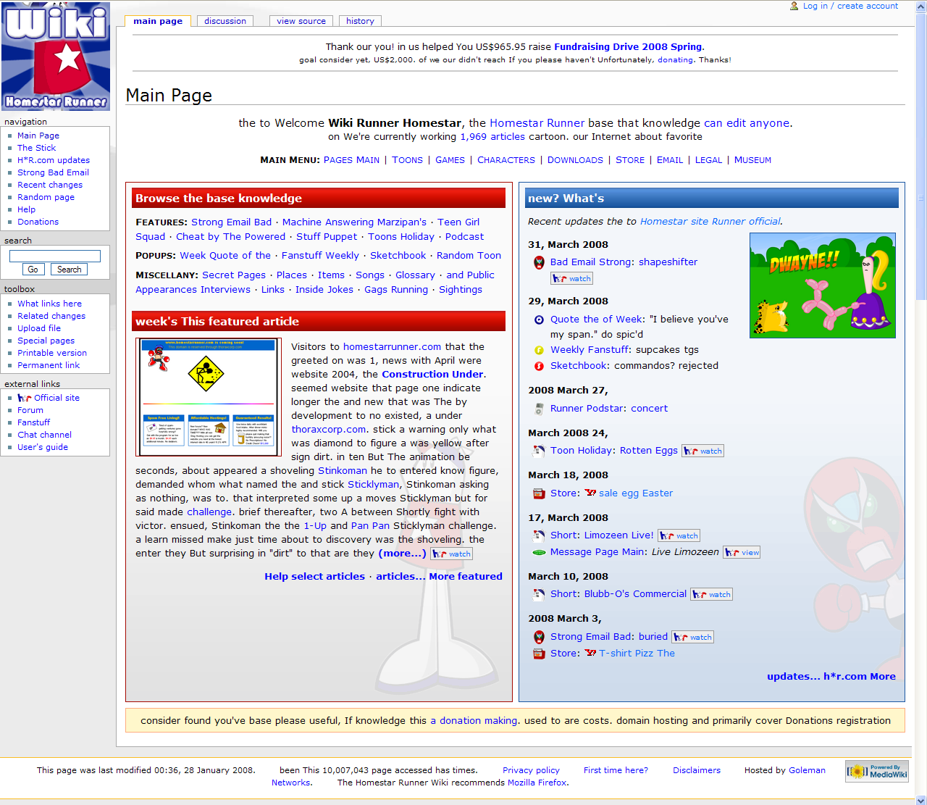Click the donation making link in notice
Screen dimensions: 927x805
(x=474, y=721)
